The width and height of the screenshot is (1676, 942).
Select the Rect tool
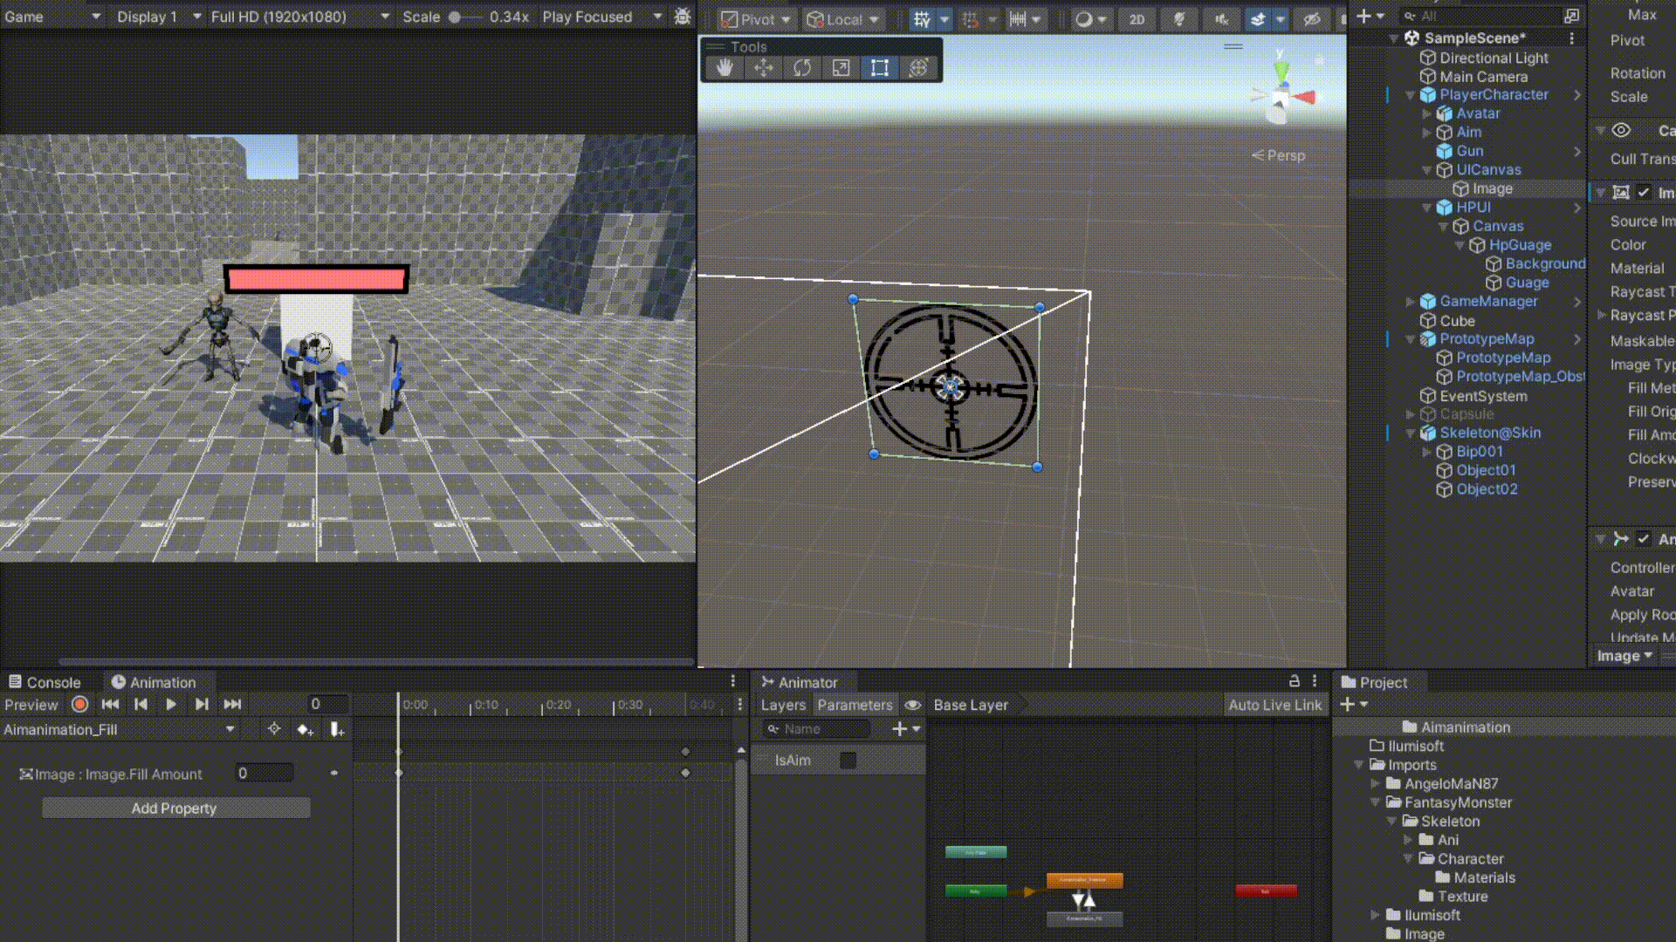point(880,68)
